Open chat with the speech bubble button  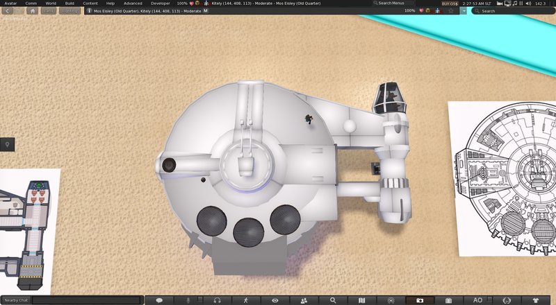(159, 300)
